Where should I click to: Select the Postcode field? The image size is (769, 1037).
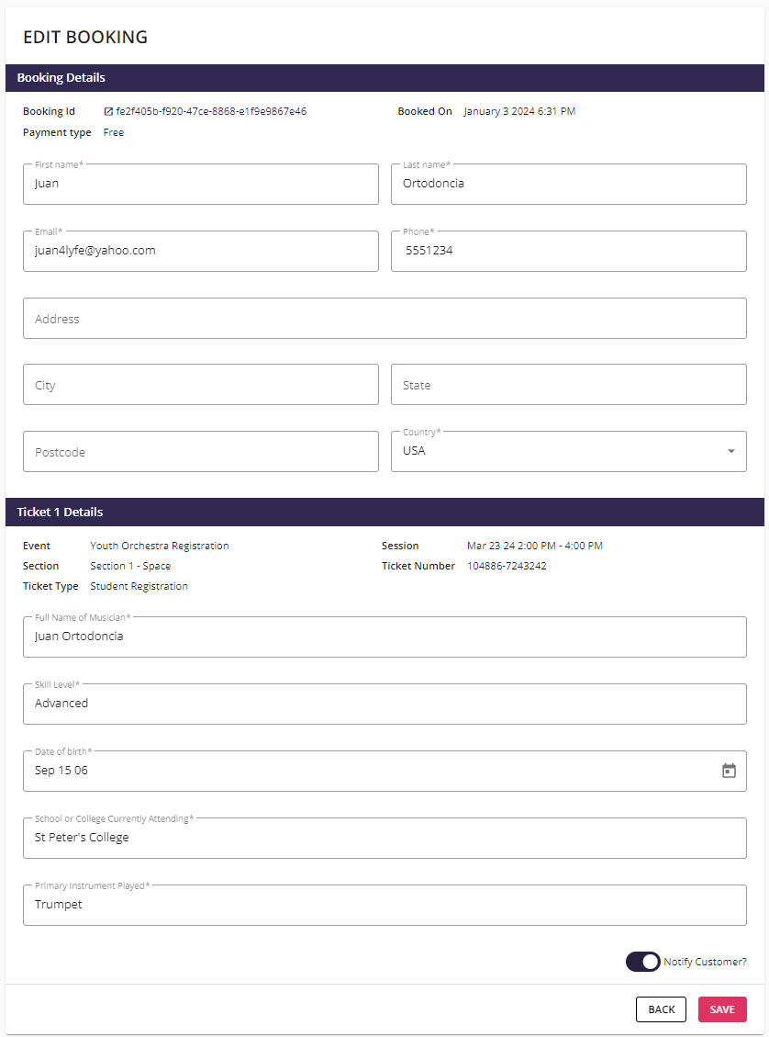[201, 452]
